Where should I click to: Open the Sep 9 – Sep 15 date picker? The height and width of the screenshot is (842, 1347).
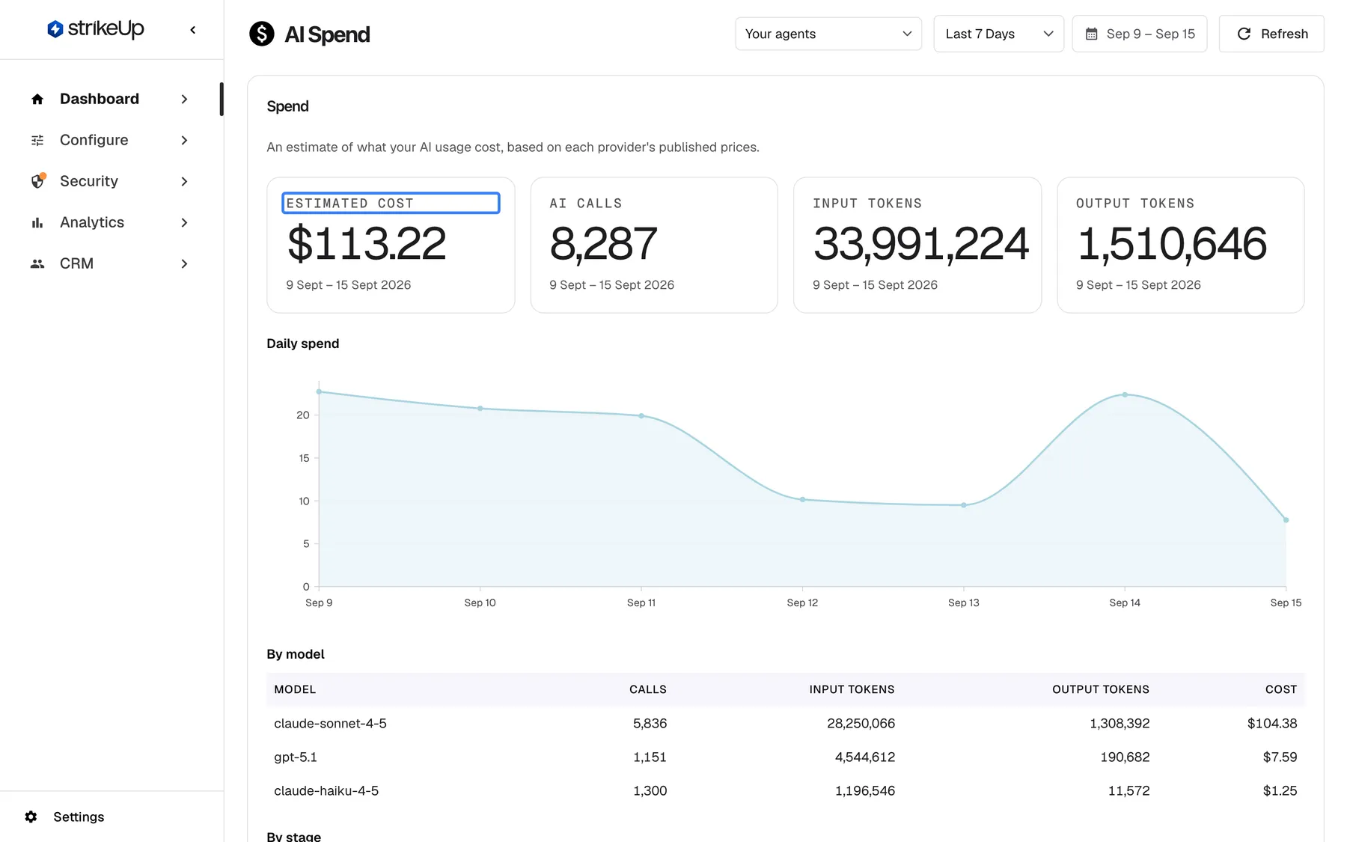click(1139, 34)
